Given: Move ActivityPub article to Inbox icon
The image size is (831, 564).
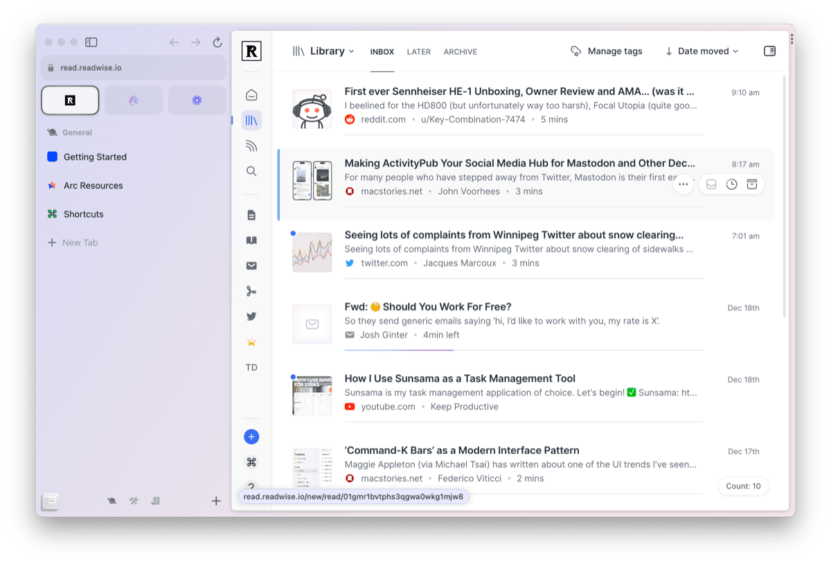Looking at the screenshot, I should [x=711, y=184].
